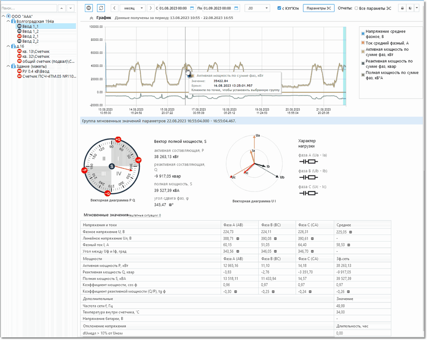The image size is (427, 340).
Task: Click chart icon next to angle 343,56
Action: pos(238,251)
